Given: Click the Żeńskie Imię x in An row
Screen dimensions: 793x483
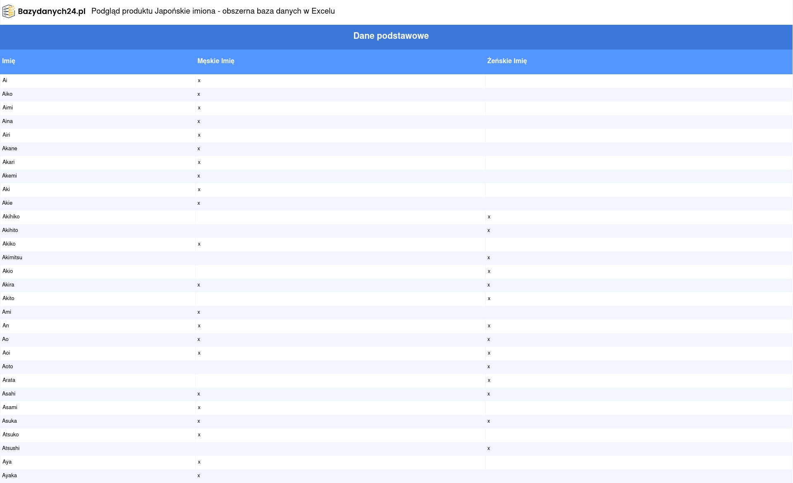Looking at the screenshot, I should click(x=489, y=326).
